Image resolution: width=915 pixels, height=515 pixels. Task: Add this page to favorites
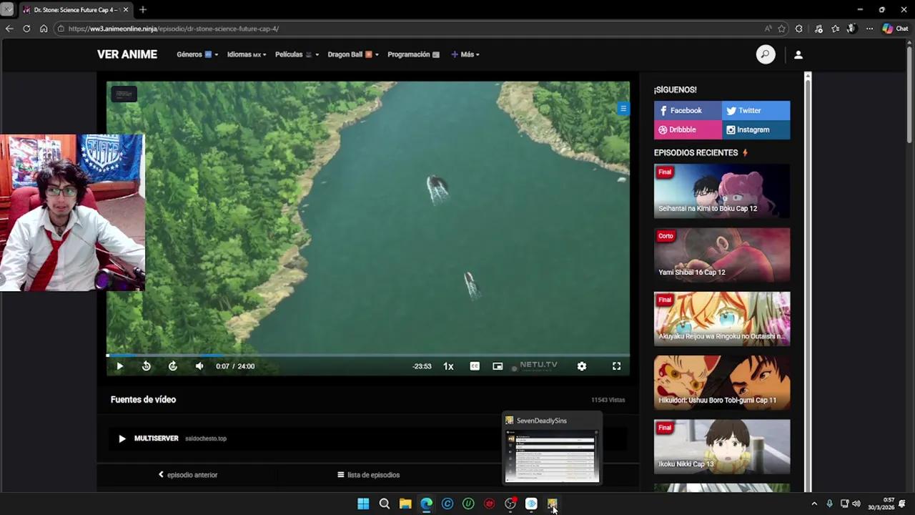pyautogui.click(x=782, y=29)
